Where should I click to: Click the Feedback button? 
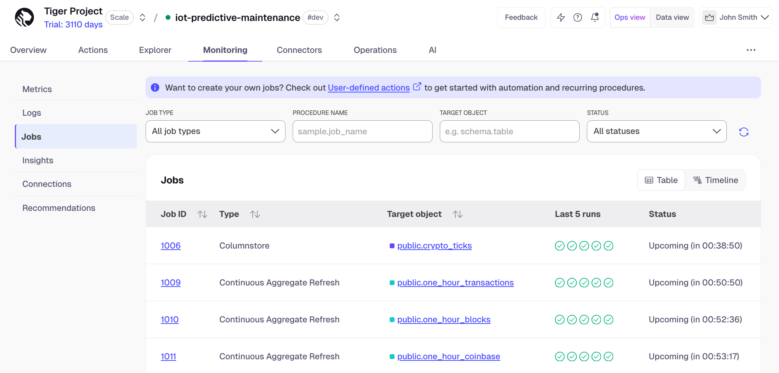[521, 18]
